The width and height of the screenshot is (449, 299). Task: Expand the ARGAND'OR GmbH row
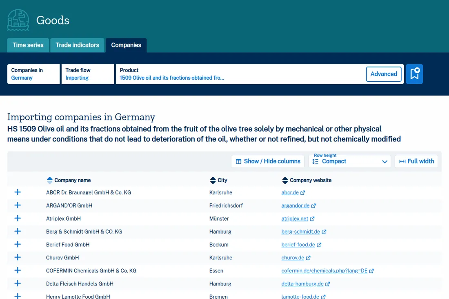(18, 205)
